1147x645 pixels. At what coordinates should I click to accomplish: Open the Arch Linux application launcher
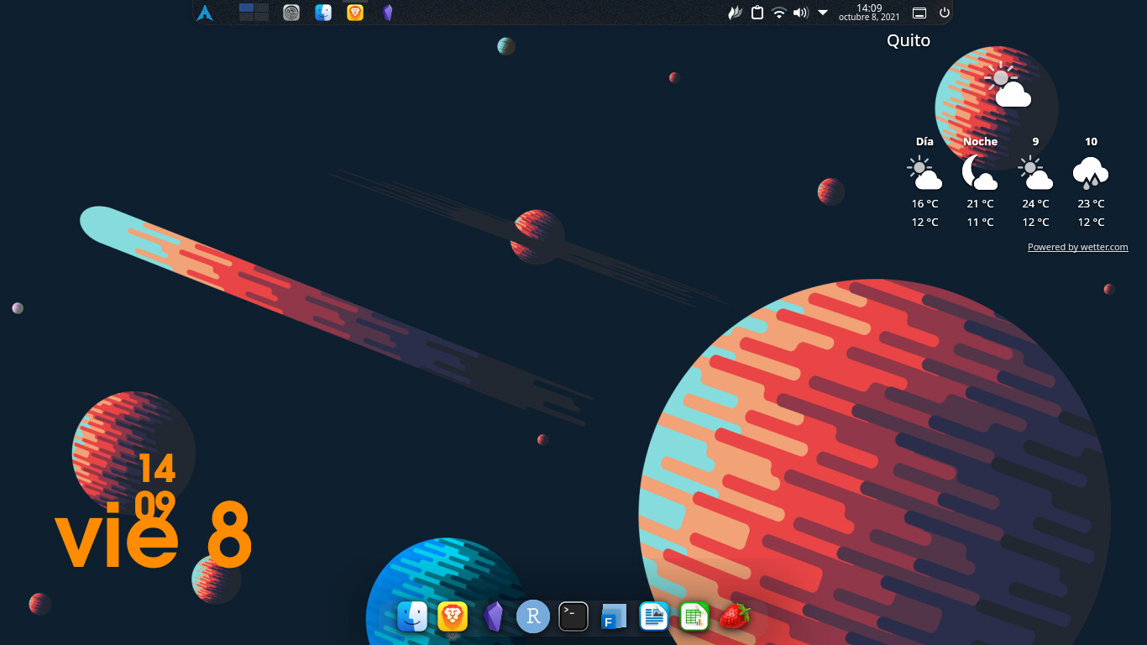tap(205, 13)
